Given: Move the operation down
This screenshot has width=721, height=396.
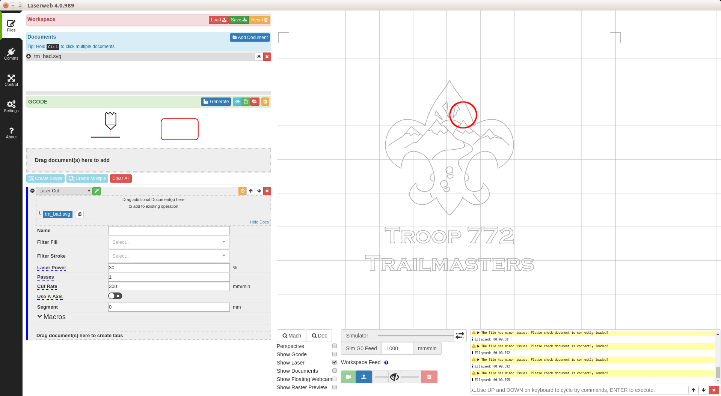Looking at the screenshot, I should click(259, 191).
